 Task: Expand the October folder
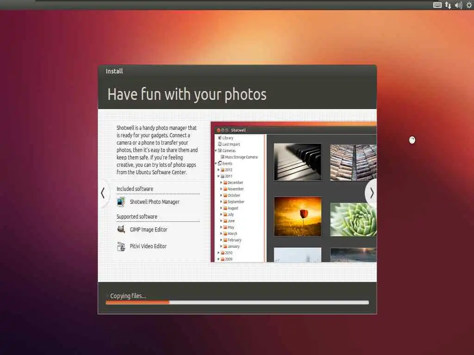click(x=221, y=196)
